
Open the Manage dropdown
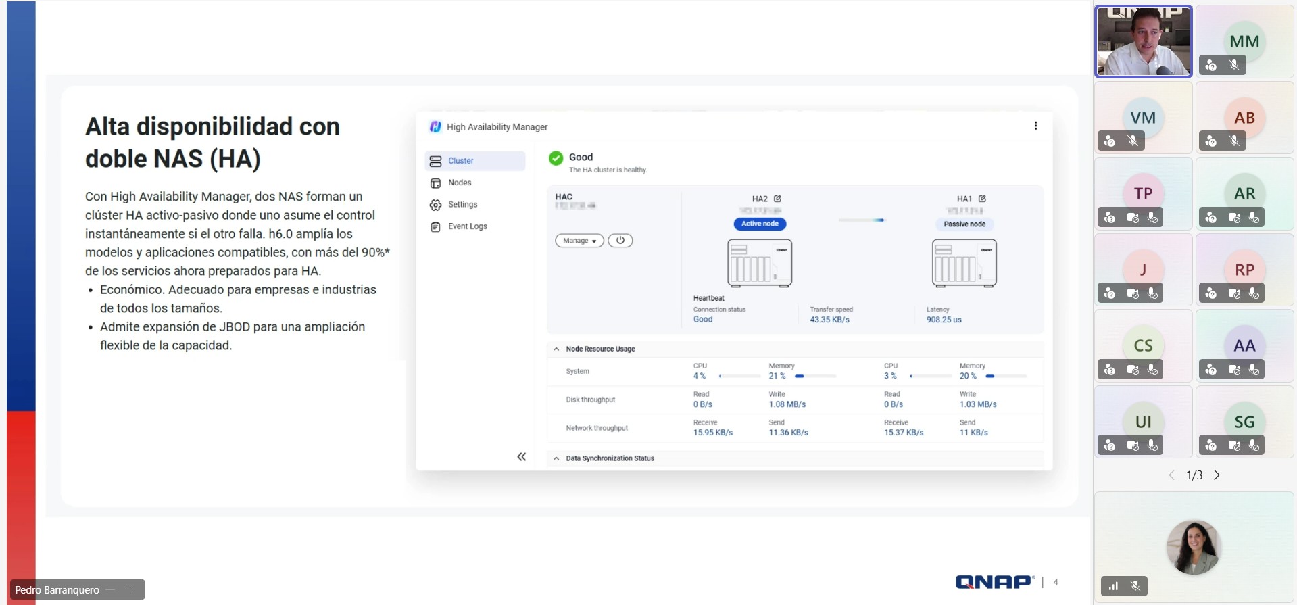tap(579, 241)
